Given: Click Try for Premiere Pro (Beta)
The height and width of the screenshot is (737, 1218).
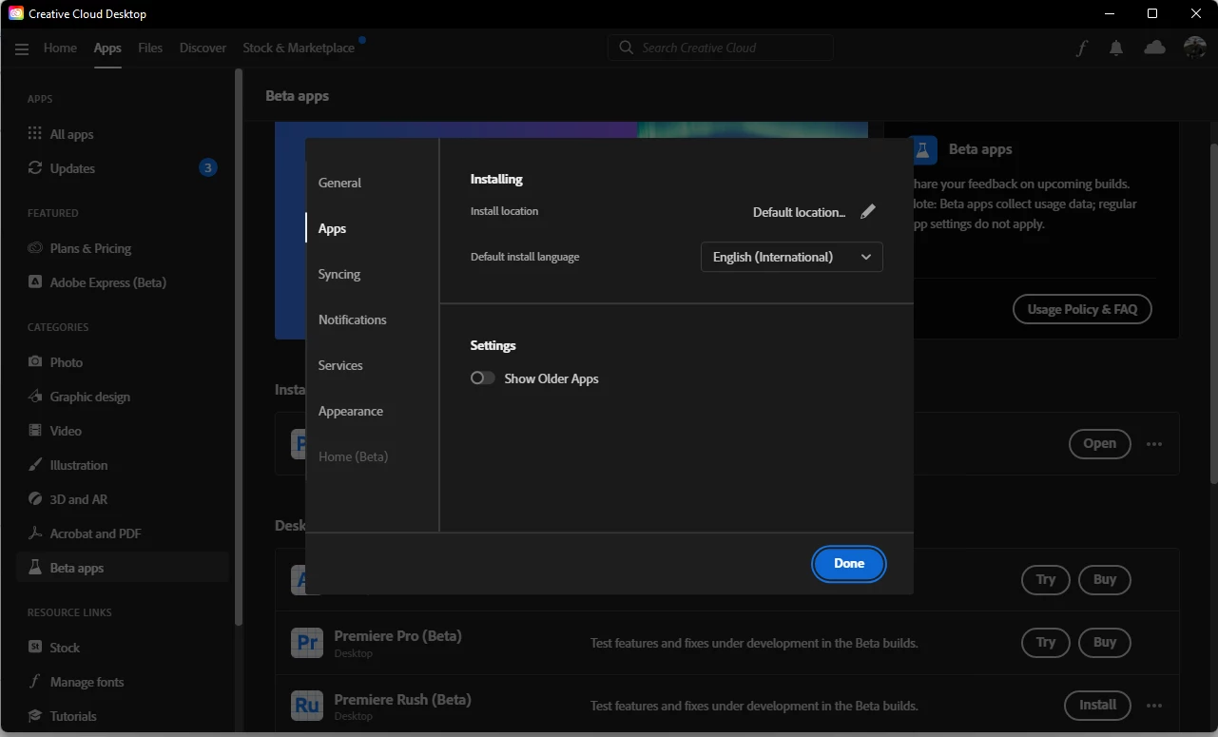Looking at the screenshot, I should (x=1046, y=642).
